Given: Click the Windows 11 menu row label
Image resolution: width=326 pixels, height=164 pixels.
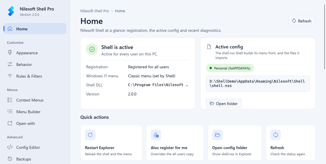Looking at the screenshot, I should [x=102, y=76].
